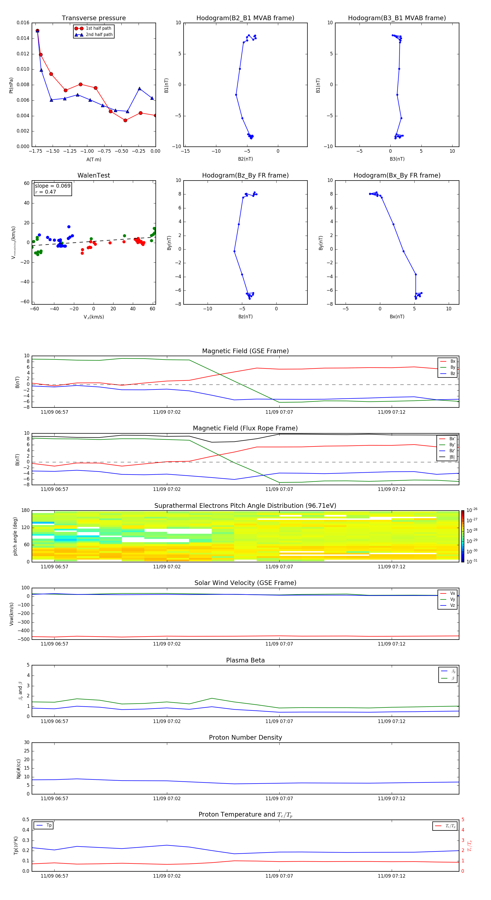The image size is (491, 900).
Task: Click the 'A(T·m)' x-axis label
Action: (94, 160)
